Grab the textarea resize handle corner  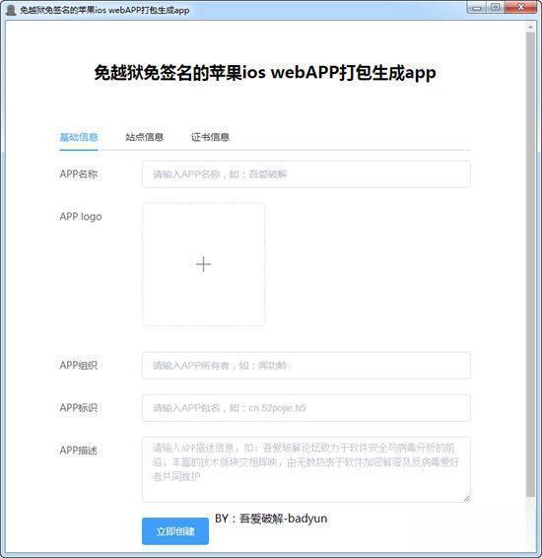[466, 499]
